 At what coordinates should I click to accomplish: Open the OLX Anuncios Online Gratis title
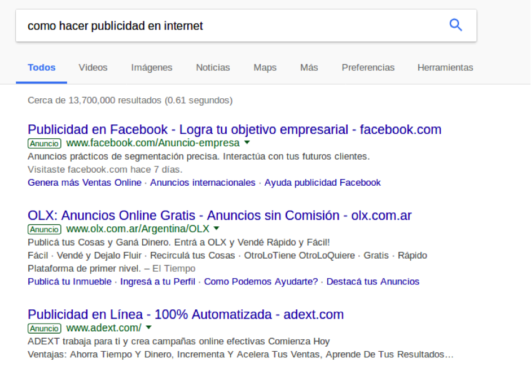click(x=220, y=216)
